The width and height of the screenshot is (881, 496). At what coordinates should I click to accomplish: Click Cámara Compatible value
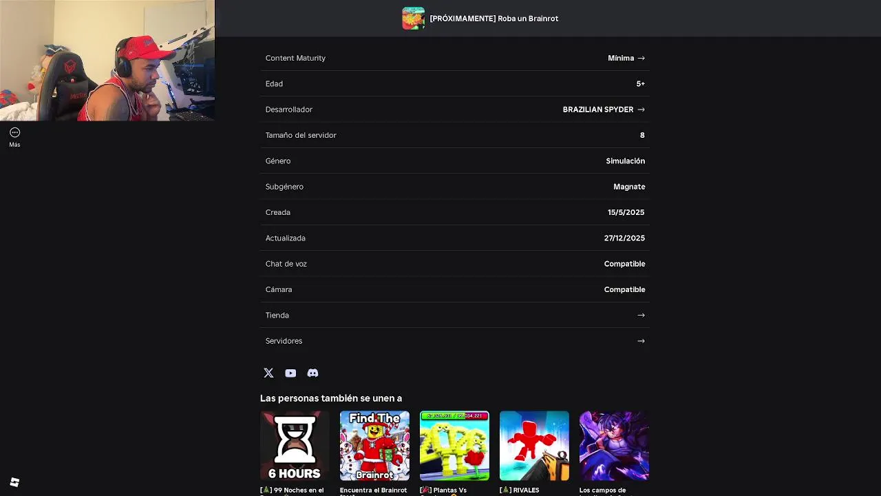pyautogui.click(x=624, y=289)
